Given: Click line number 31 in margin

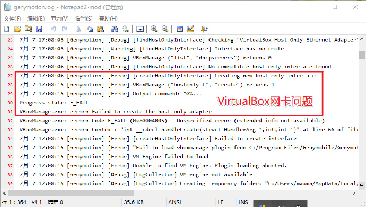Looking at the screenshot, I should (10, 112).
